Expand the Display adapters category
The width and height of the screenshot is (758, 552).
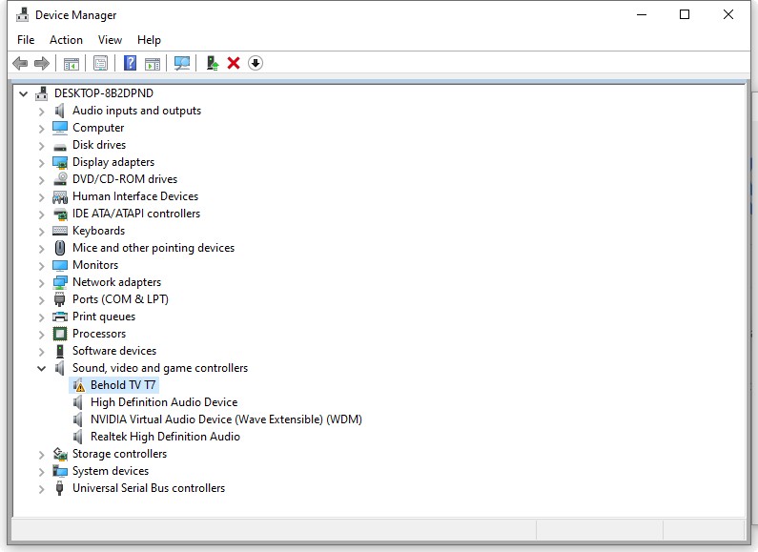(41, 162)
